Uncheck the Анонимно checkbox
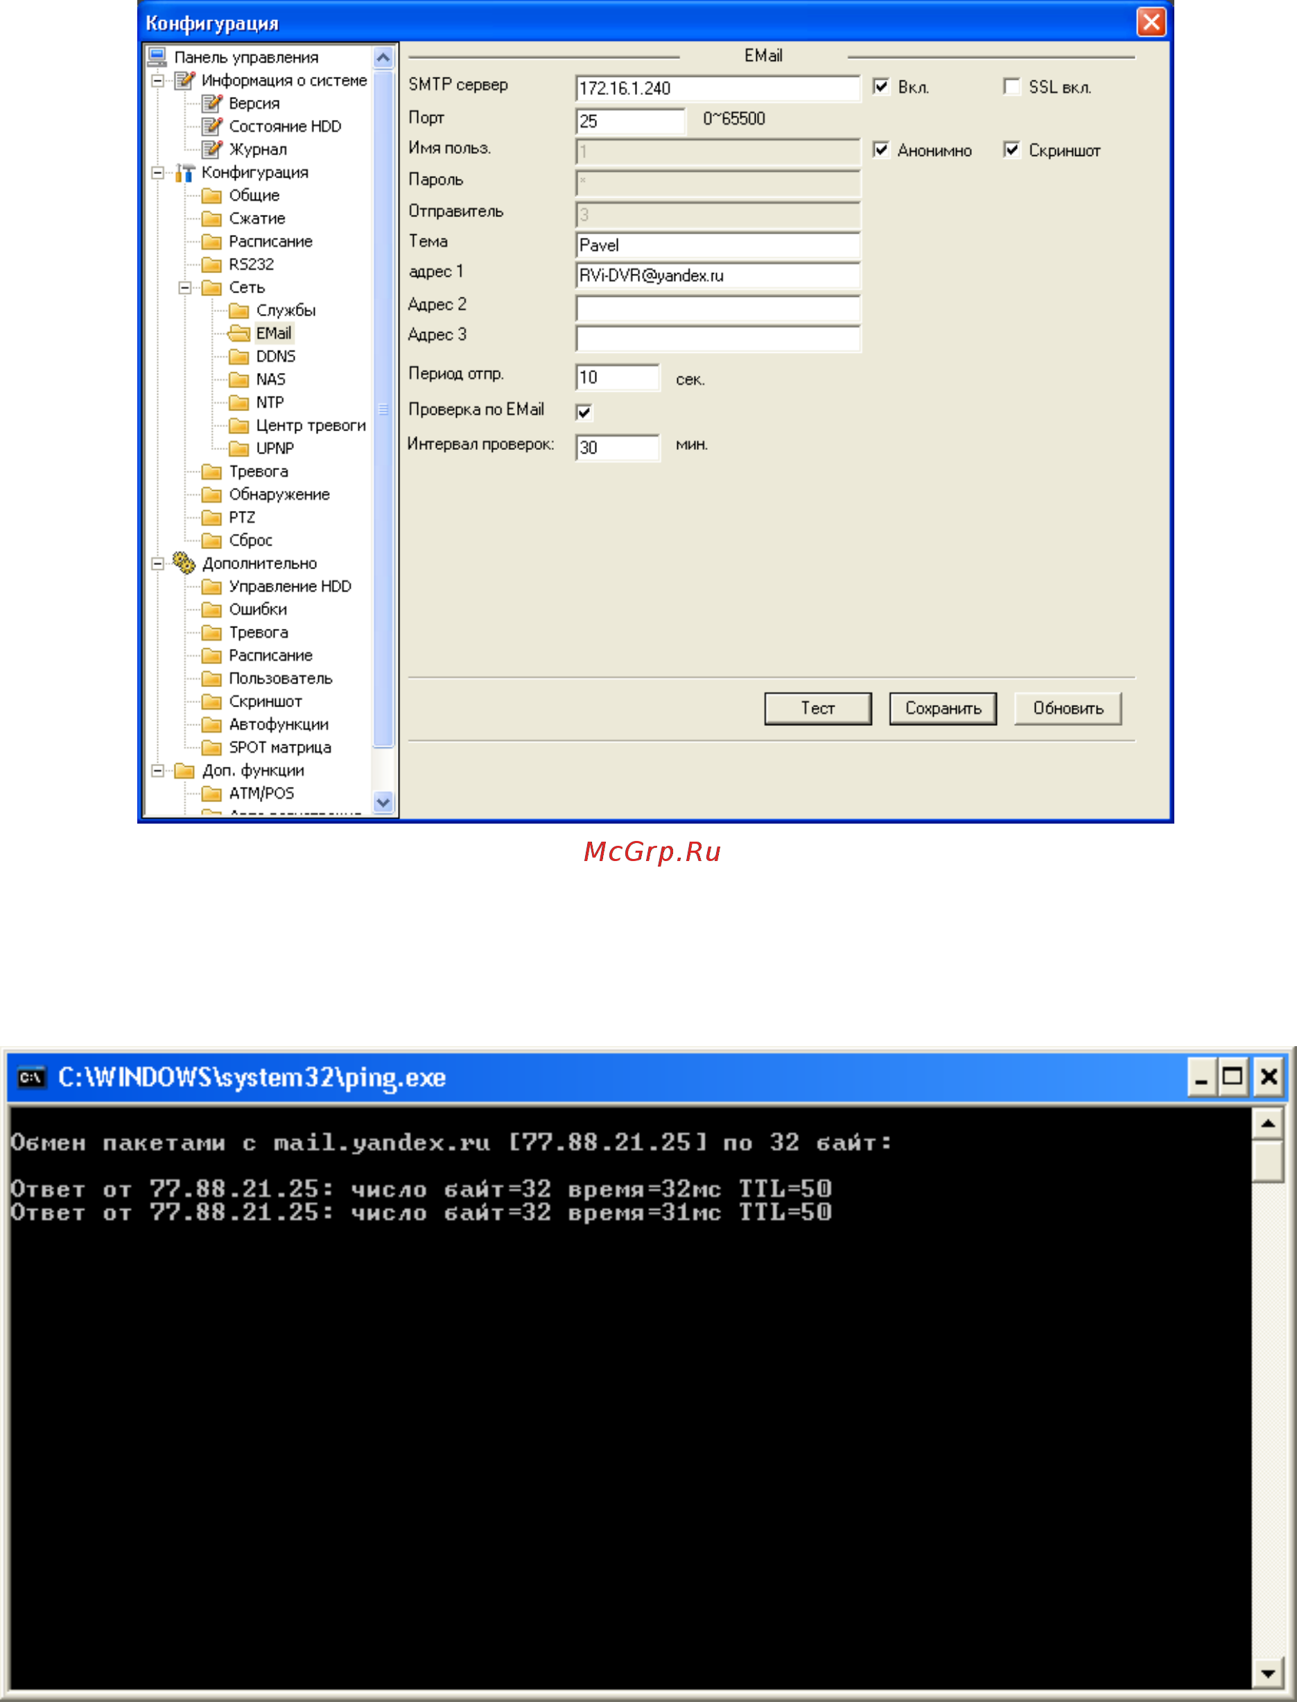The image size is (1297, 1702). 881,150
